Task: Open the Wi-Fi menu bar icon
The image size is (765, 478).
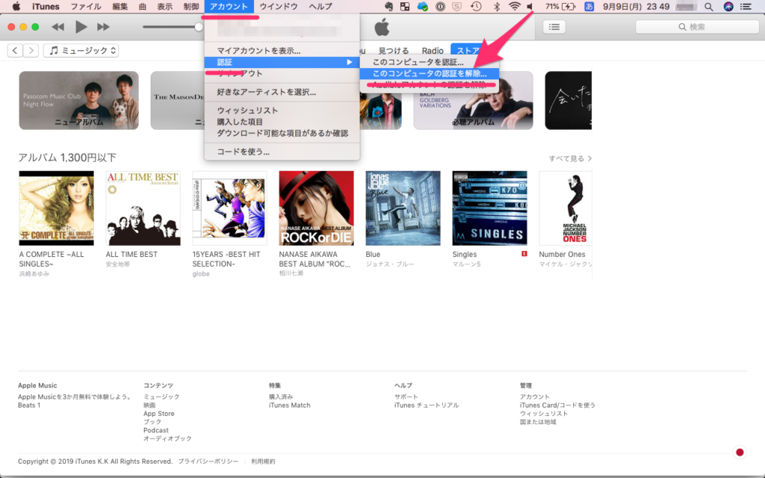Action: [514, 7]
